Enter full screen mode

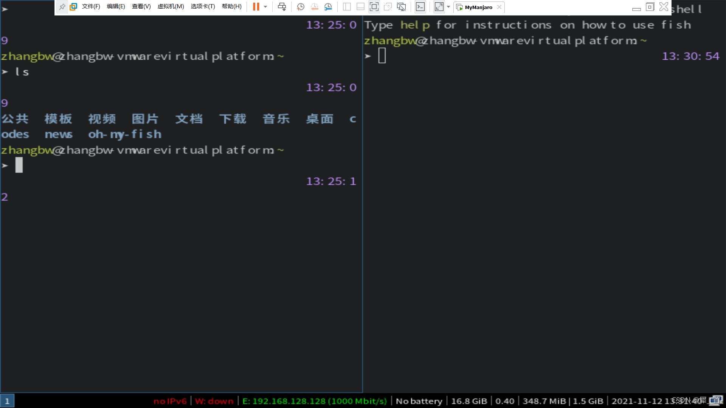374,7
